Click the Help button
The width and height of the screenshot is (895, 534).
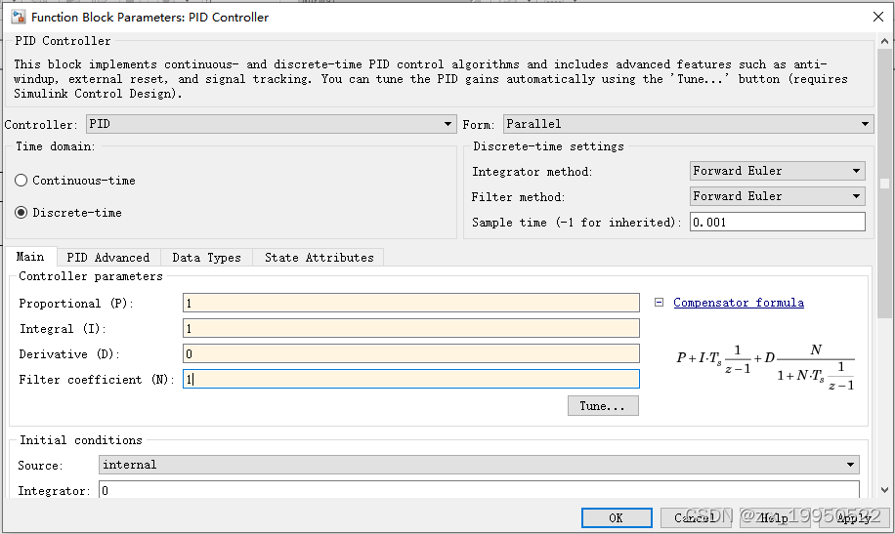[775, 518]
